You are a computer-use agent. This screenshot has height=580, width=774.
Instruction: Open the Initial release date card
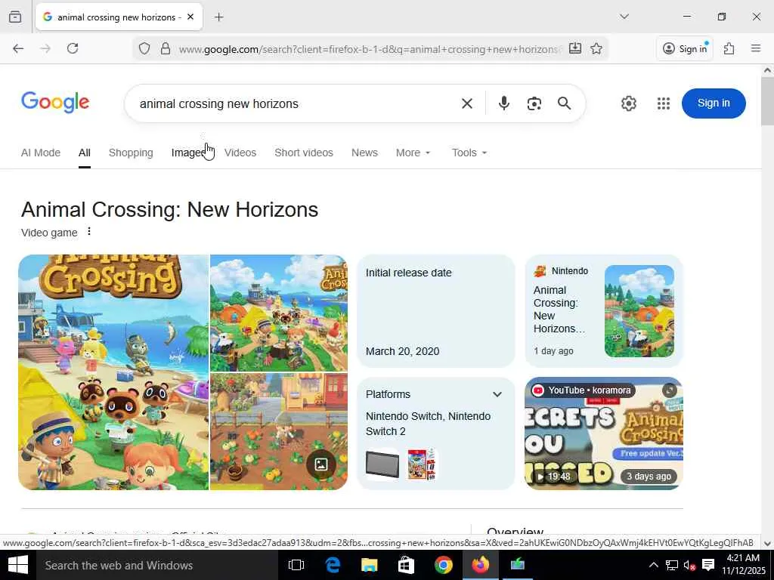[x=435, y=311]
